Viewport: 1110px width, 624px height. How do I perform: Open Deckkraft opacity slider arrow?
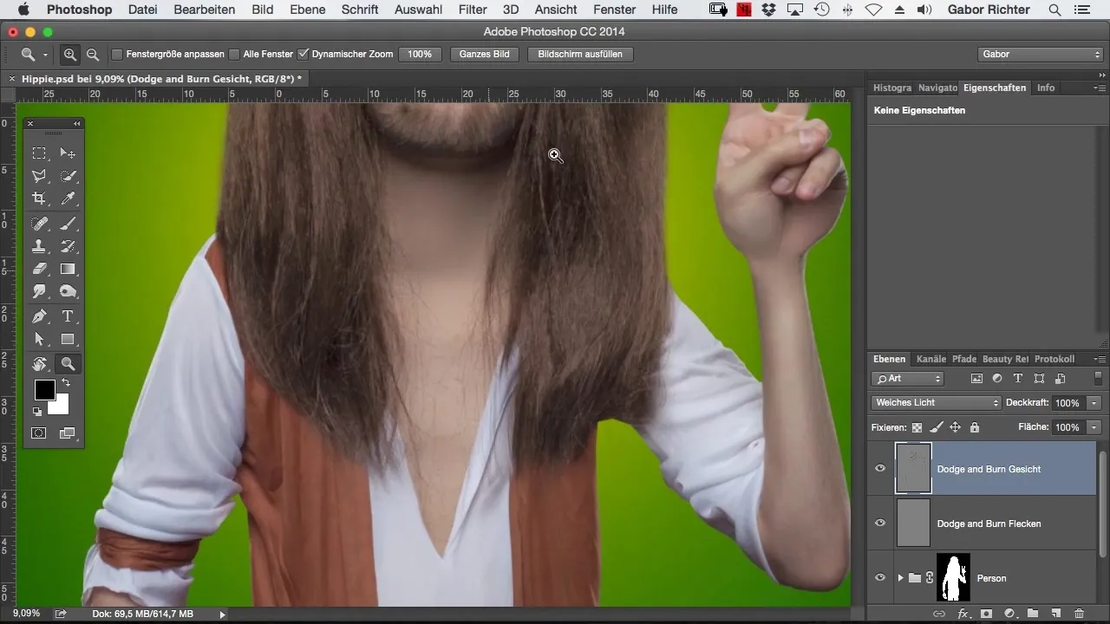(1094, 403)
